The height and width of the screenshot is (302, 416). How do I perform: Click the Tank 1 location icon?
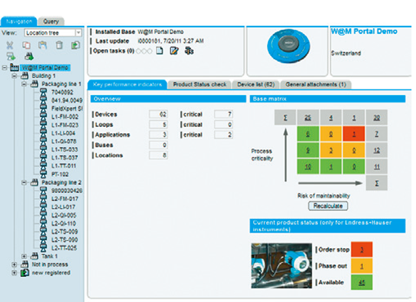coord(34,256)
